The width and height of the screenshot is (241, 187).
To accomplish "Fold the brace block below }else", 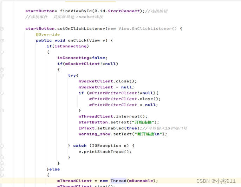I will tap(2, 175).
